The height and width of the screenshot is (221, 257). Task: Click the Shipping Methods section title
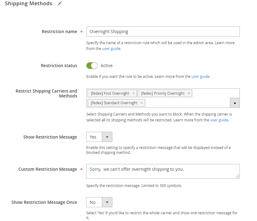tap(29, 3)
